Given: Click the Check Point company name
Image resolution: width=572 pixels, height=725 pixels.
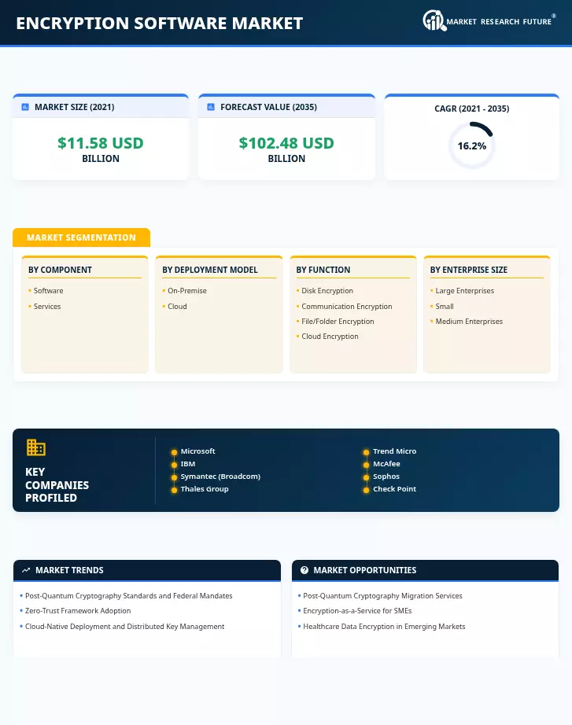Looking at the screenshot, I should pyautogui.click(x=394, y=489).
